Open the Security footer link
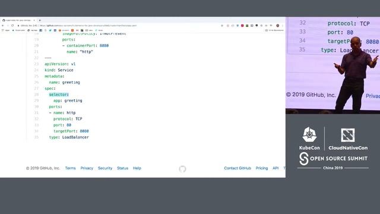Viewport: 380px width, 214px height. [x=105, y=168]
